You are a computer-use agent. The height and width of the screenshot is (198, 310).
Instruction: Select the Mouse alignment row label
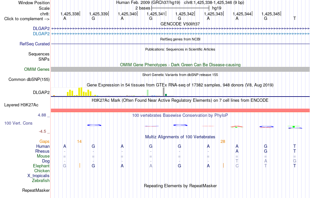coord(43,156)
